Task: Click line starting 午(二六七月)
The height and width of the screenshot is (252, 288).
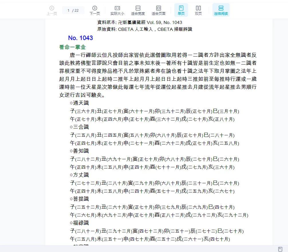Action: [x=159, y=215]
